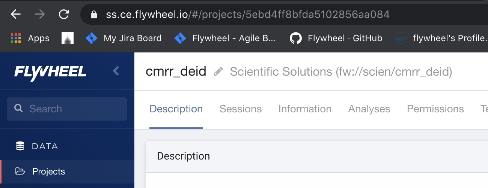Select the Analyses tab
The height and width of the screenshot is (188, 488).
click(369, 109)
